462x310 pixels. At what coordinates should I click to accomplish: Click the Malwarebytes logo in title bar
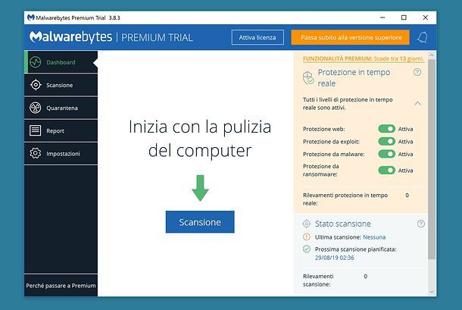coord(30,17)
